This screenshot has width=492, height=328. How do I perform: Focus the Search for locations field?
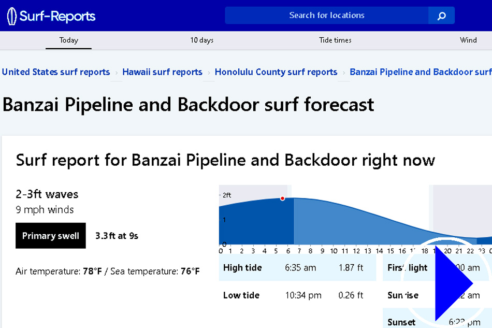click(326, 16)
